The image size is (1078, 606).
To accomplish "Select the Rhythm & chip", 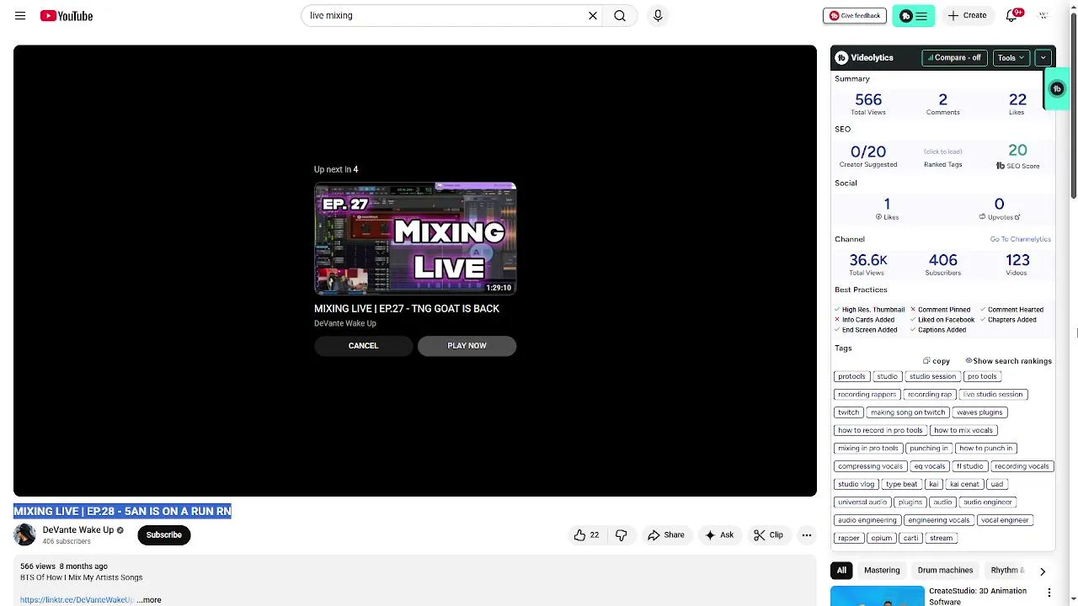I will point(1007,571).
